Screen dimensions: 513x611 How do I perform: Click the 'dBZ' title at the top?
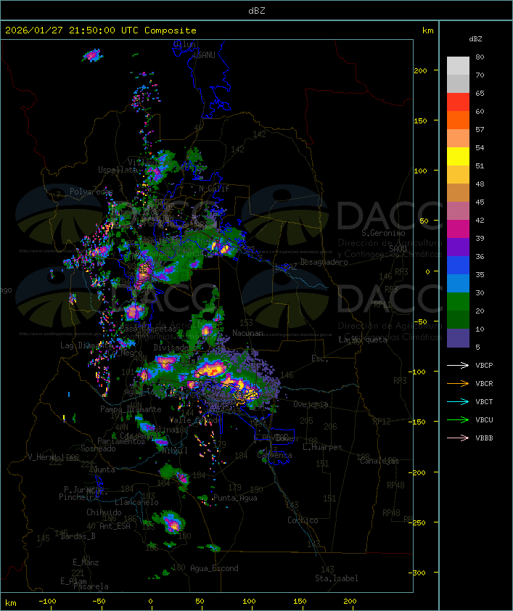(x=257, y=11)
